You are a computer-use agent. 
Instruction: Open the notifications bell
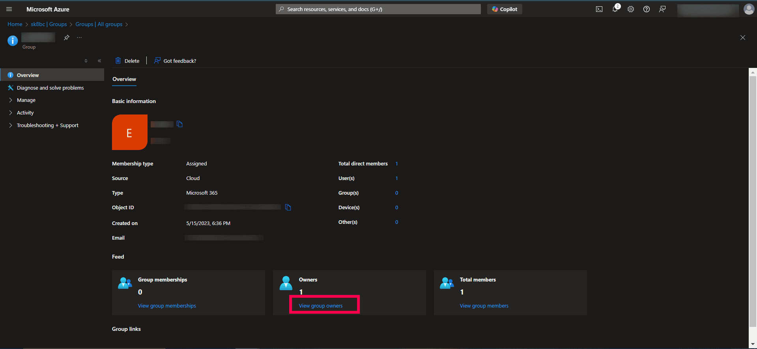[615, 9]
